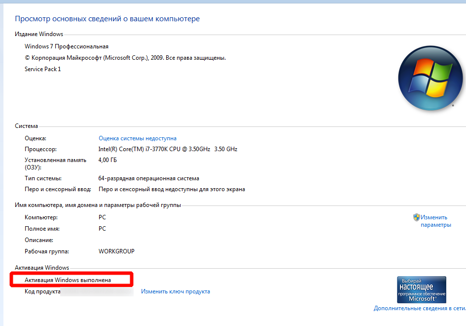
Task: Select the Microsoft Corp. 2009 copyright line
Action: pyautogui.click(x=125, y=58)
